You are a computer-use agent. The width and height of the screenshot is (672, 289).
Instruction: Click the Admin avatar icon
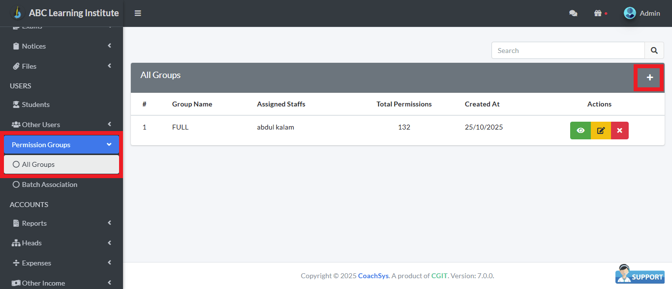point(630,13)
